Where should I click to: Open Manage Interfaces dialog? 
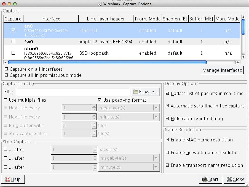[x=222, y=70]
